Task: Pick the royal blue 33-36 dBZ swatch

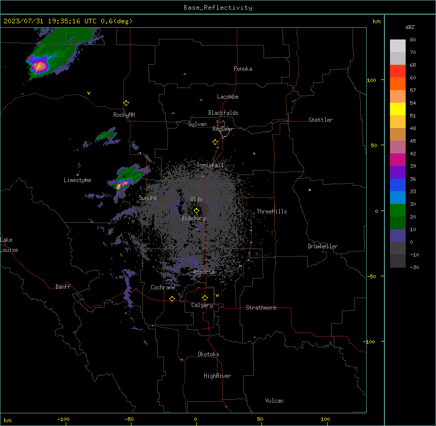Action: click(x=398, y=185)
